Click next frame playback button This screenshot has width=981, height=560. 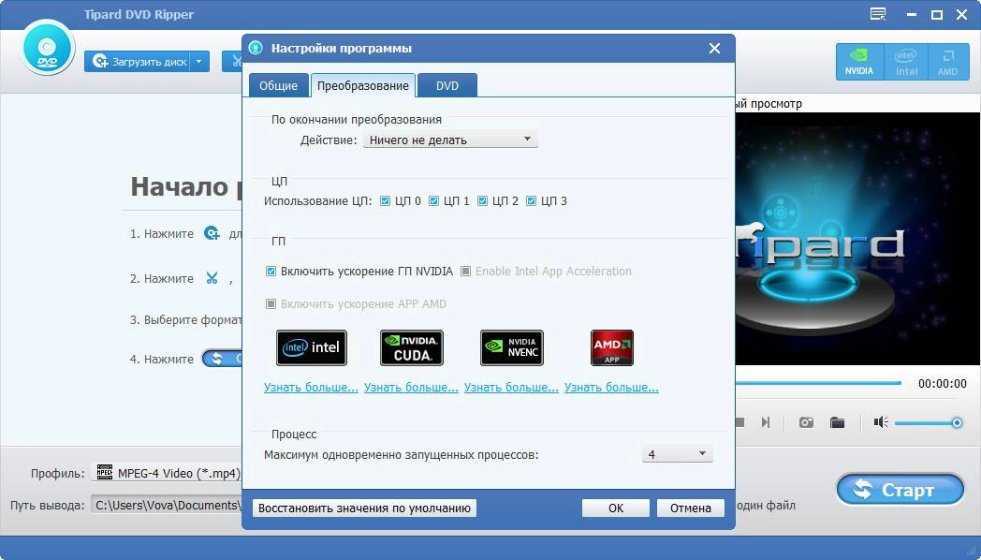(765, 423)
